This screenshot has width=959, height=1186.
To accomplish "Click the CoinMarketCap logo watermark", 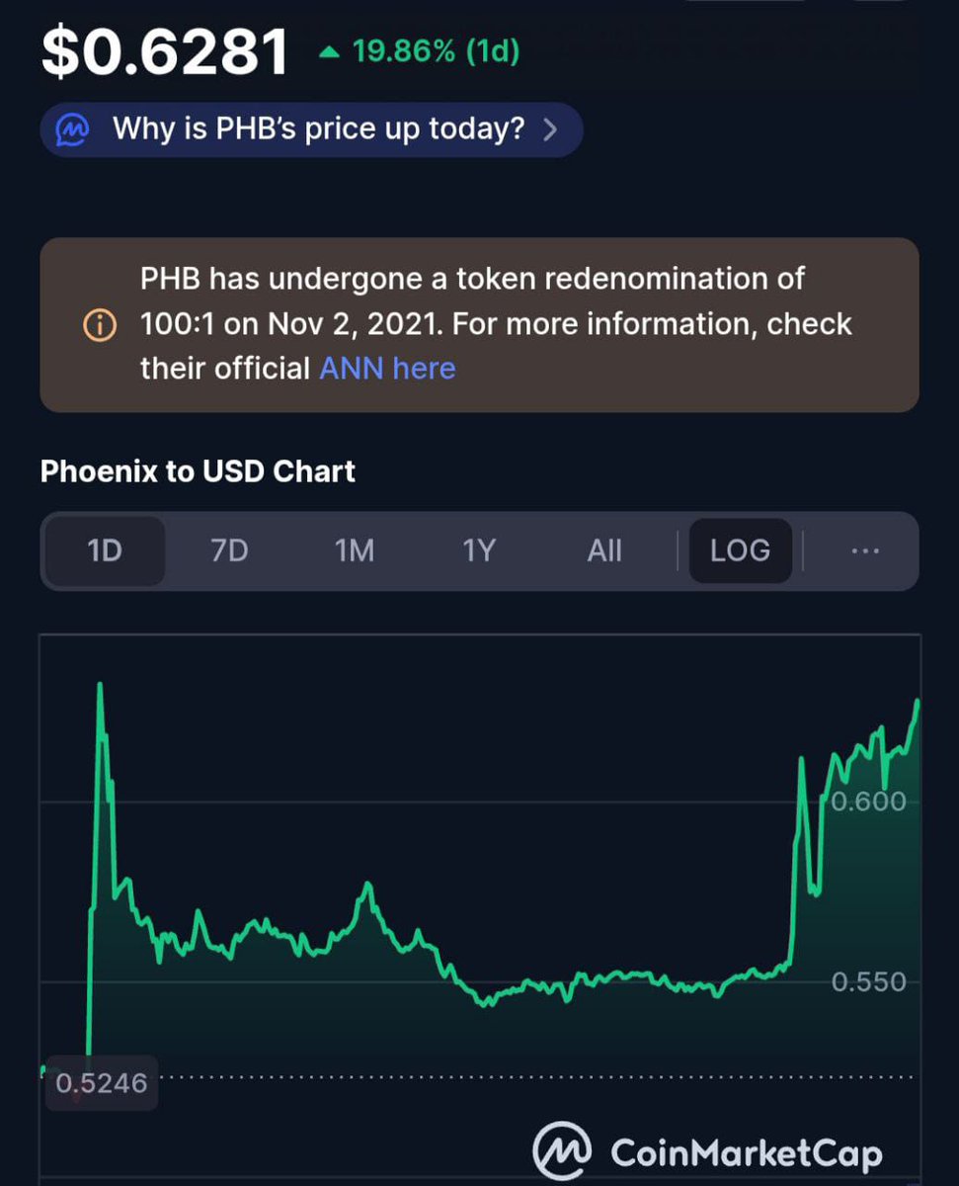I will pos(707,1151).
